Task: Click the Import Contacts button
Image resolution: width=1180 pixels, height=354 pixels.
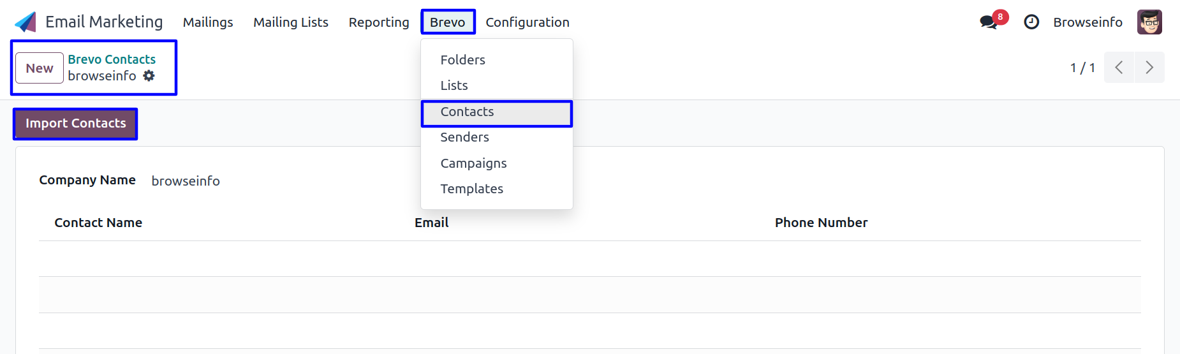Action: [76, 123]
